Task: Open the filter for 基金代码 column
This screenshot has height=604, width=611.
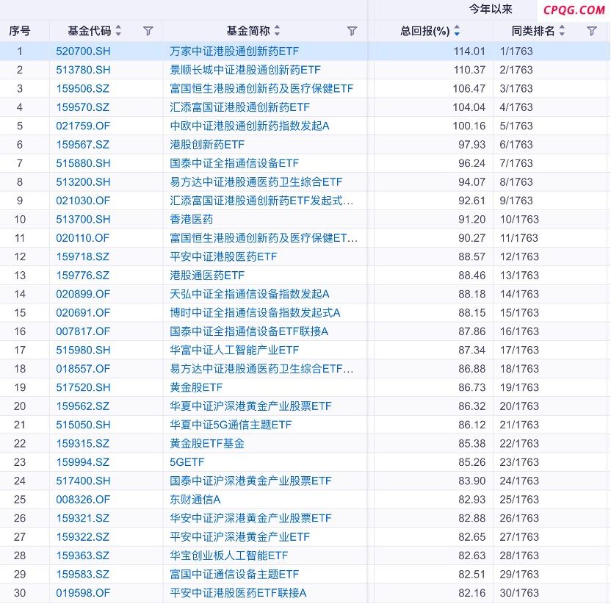Action: click(x=148, y=31)
